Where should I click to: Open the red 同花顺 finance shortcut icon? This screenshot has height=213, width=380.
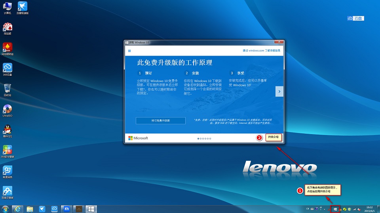tap(8, 49)
